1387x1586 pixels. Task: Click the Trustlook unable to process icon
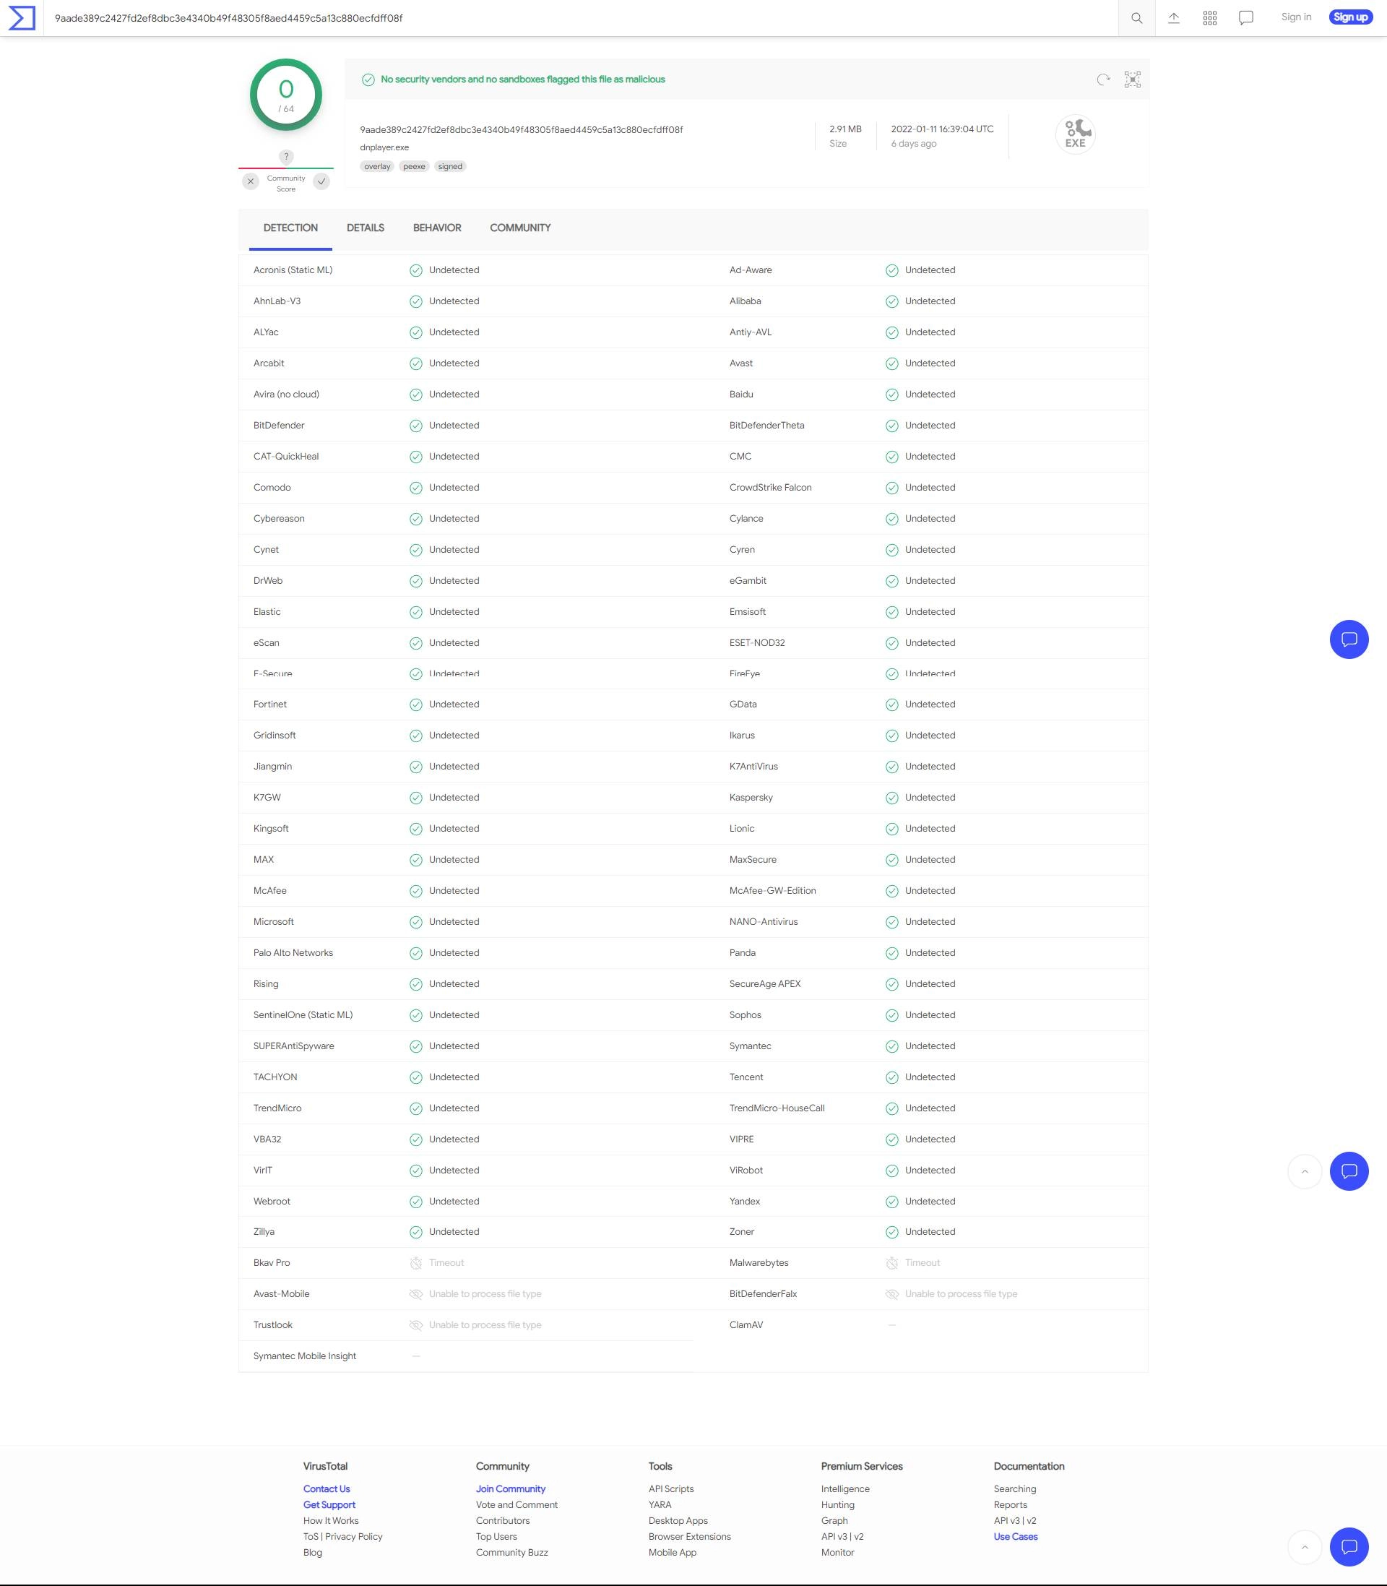tap(415, 1324)
